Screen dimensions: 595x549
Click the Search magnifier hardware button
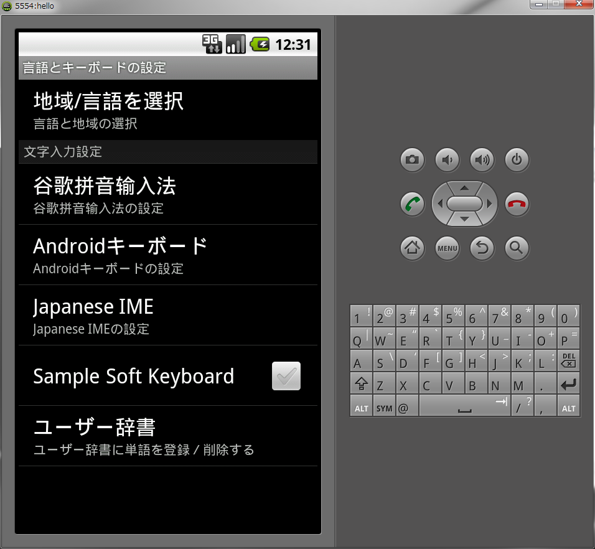(517, 248)
